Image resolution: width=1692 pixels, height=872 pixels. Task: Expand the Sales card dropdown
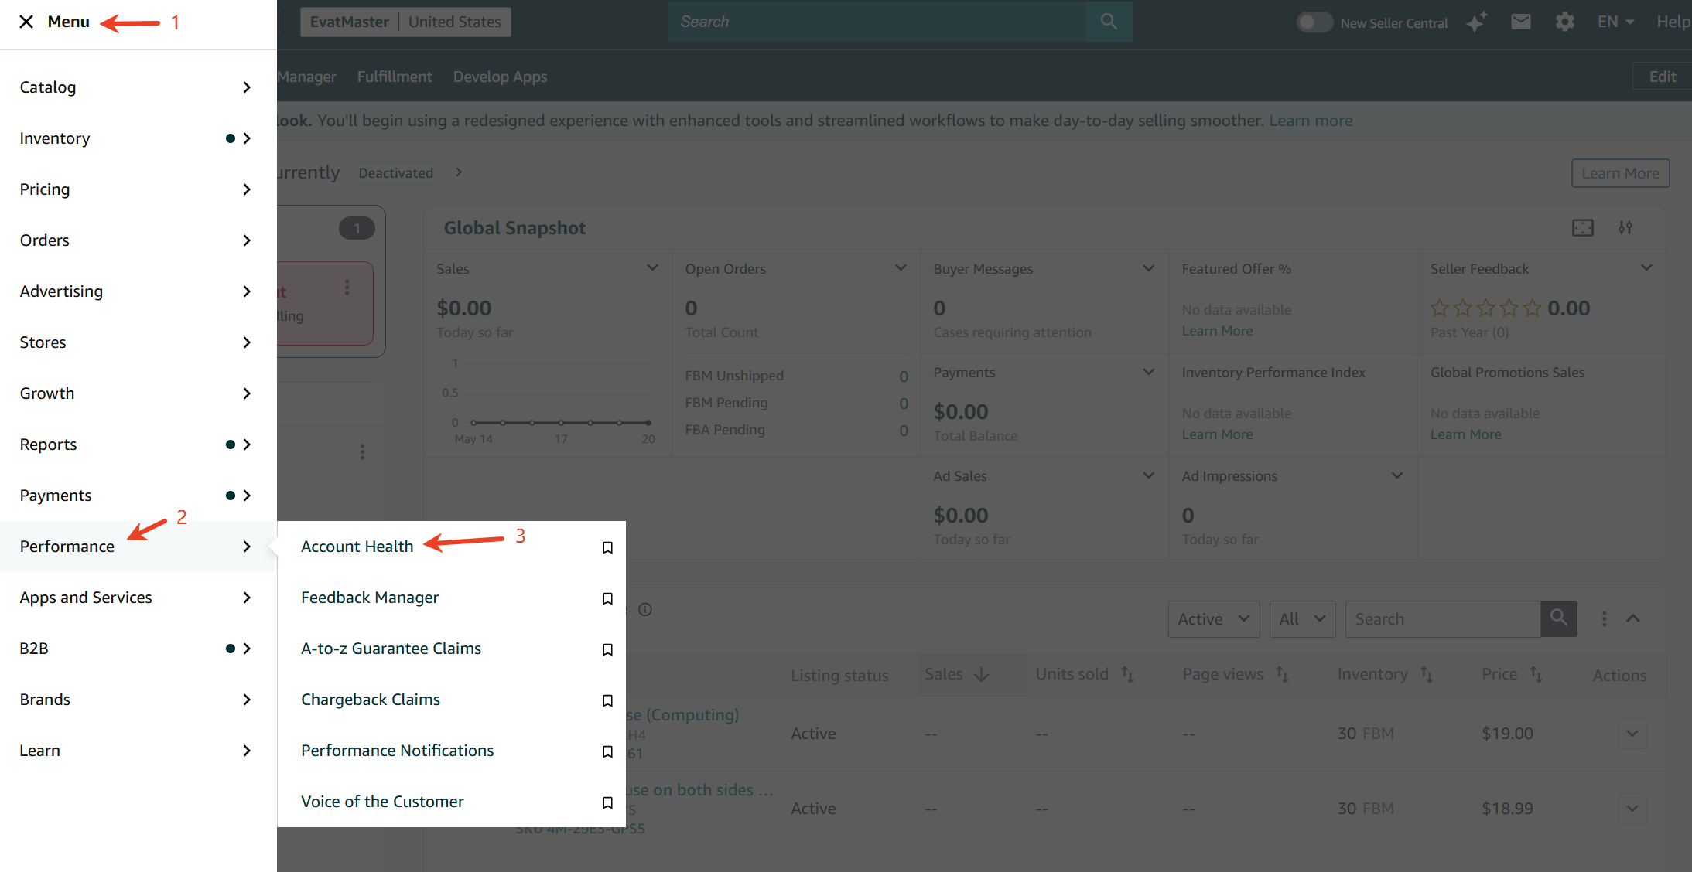coord(652,267)
